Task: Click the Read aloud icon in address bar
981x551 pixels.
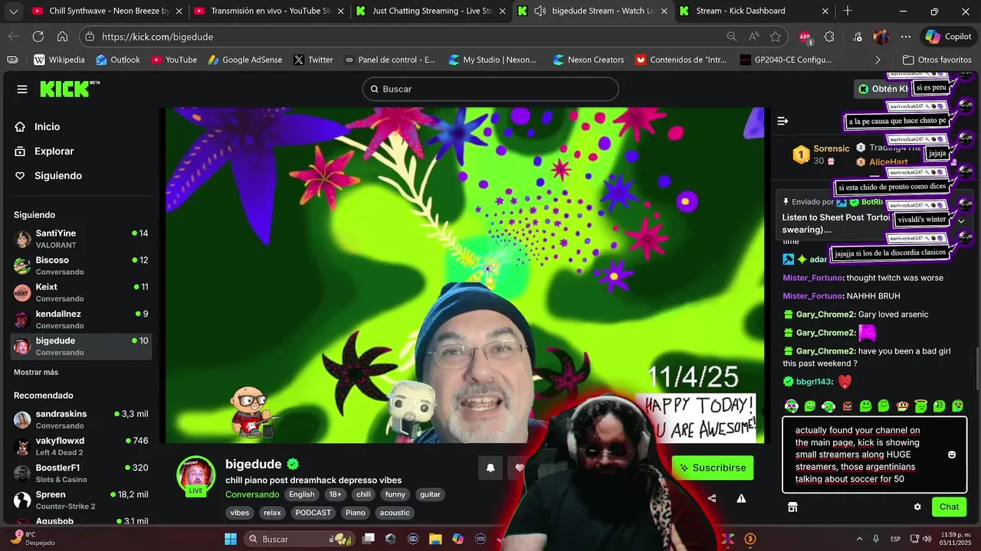Action: click(754, 37)
